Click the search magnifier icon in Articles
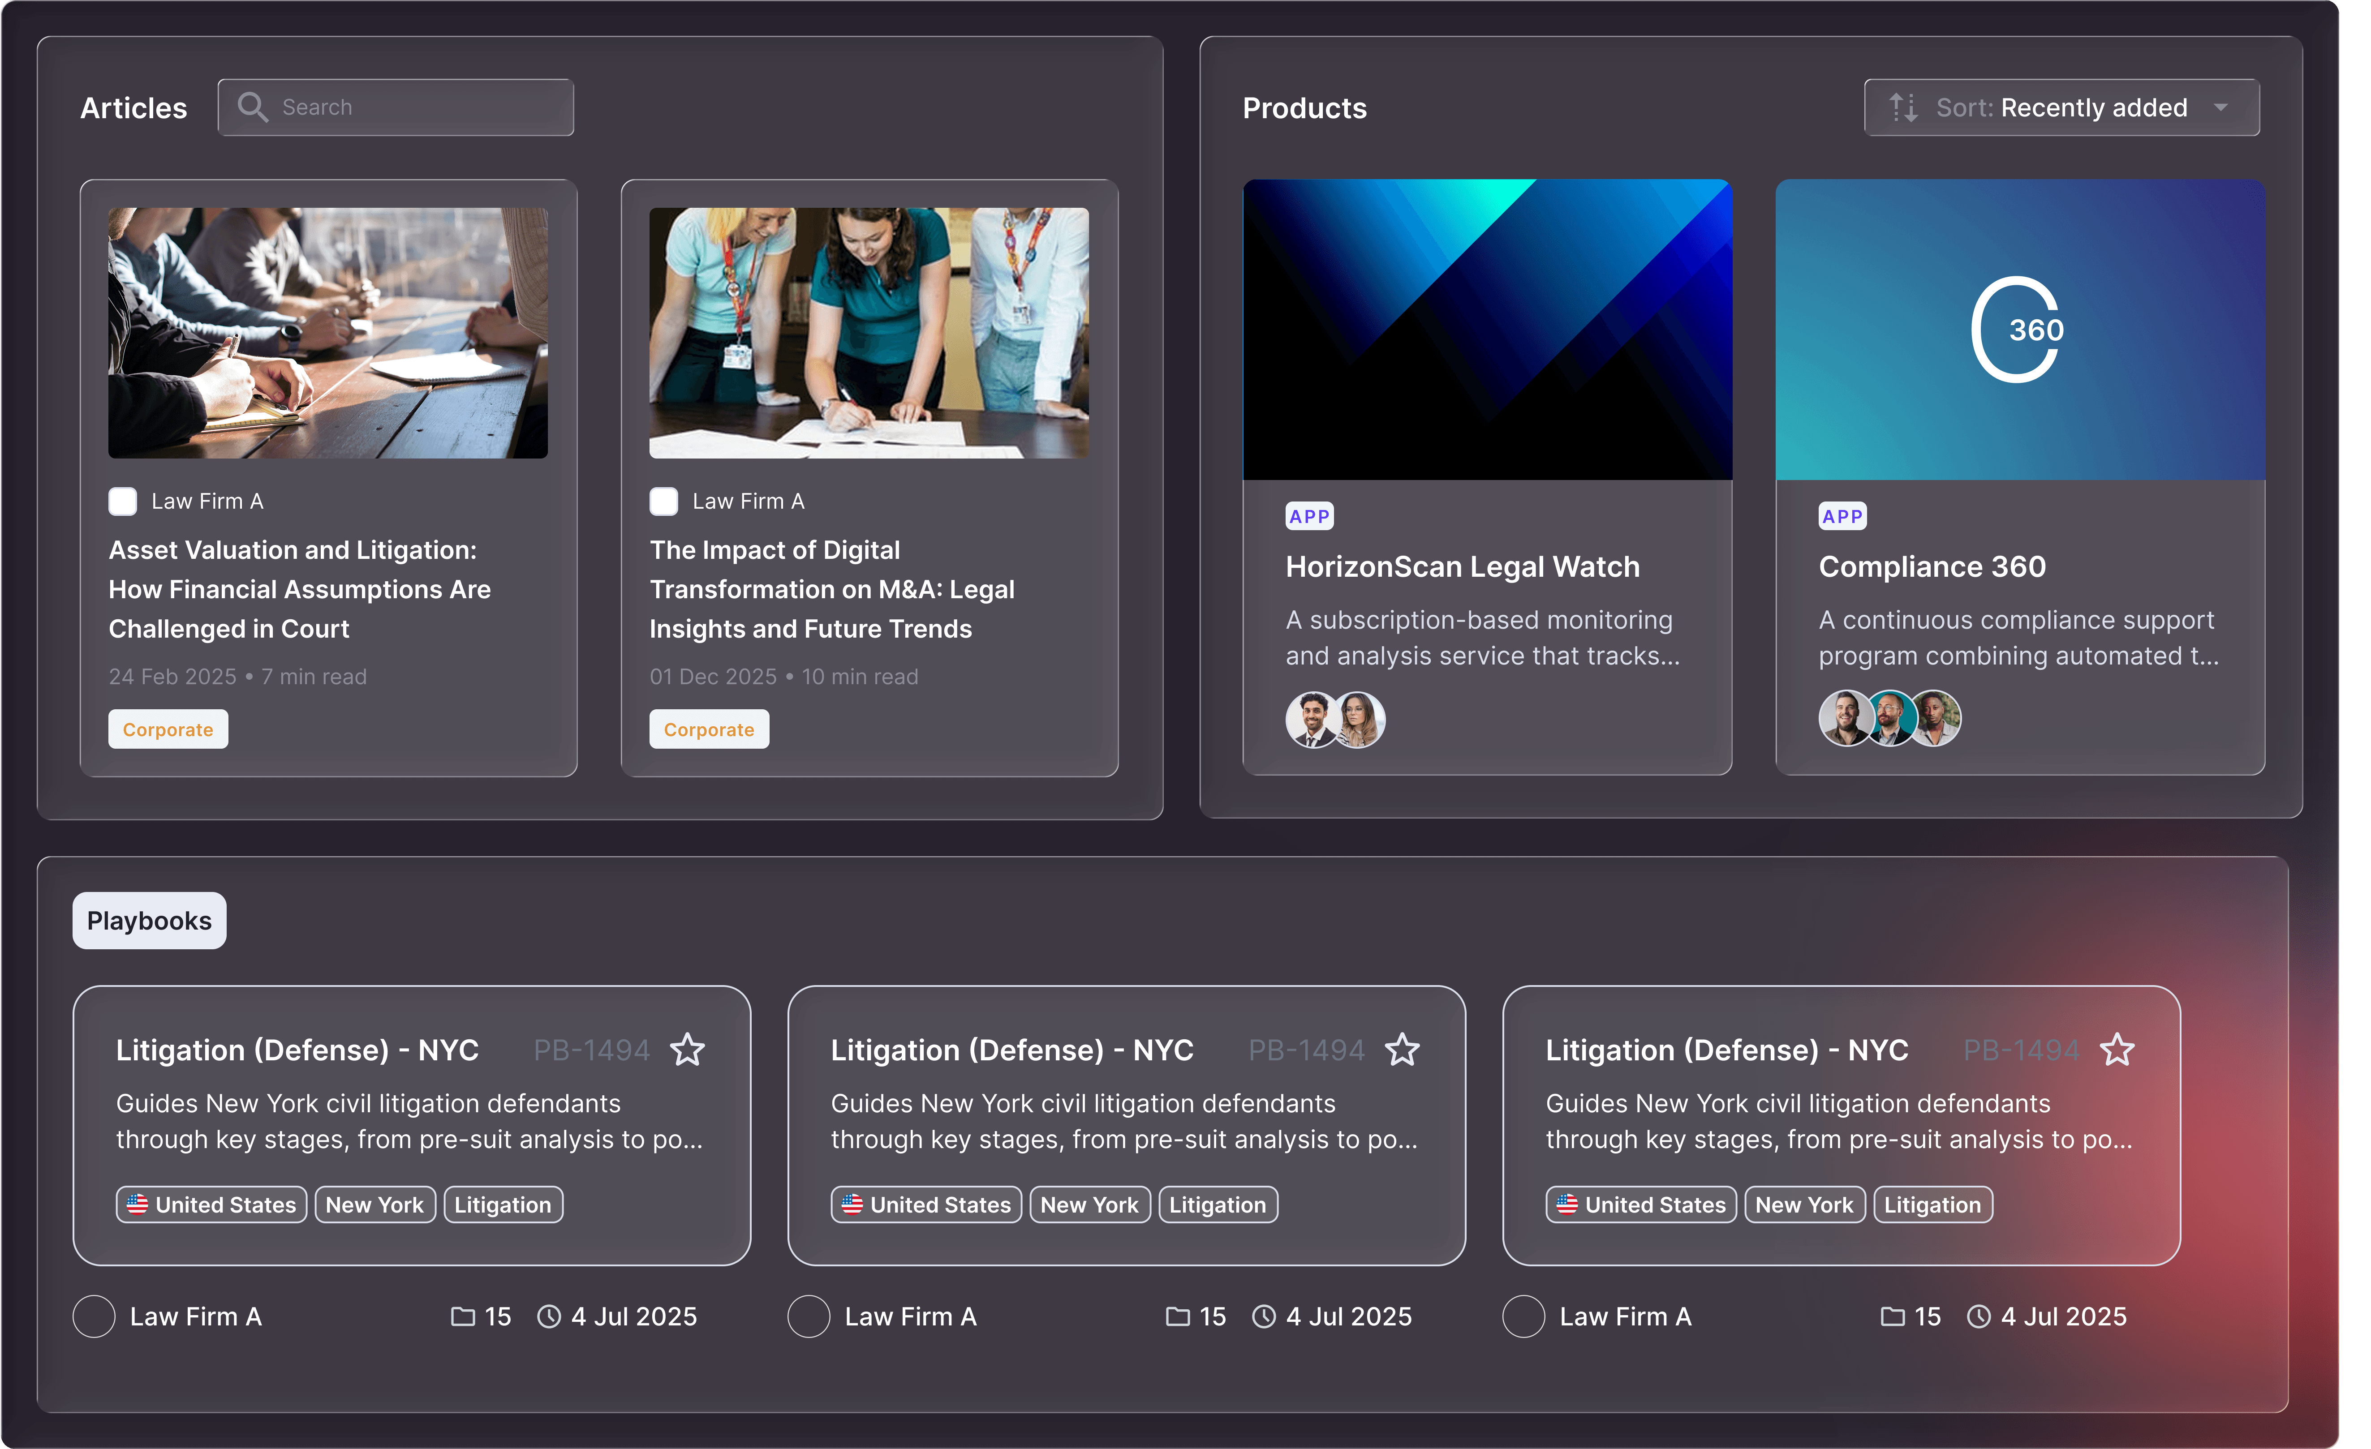 [252, 107]
